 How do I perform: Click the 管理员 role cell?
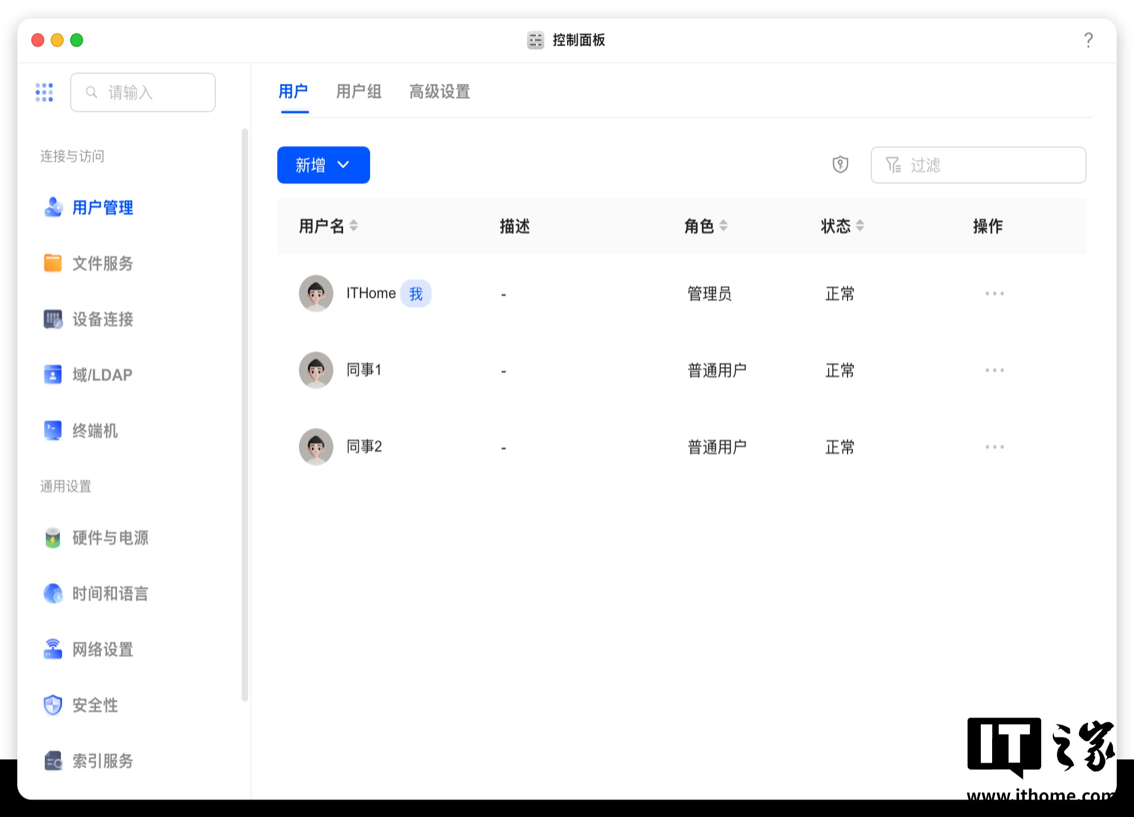tap(709, 294)
